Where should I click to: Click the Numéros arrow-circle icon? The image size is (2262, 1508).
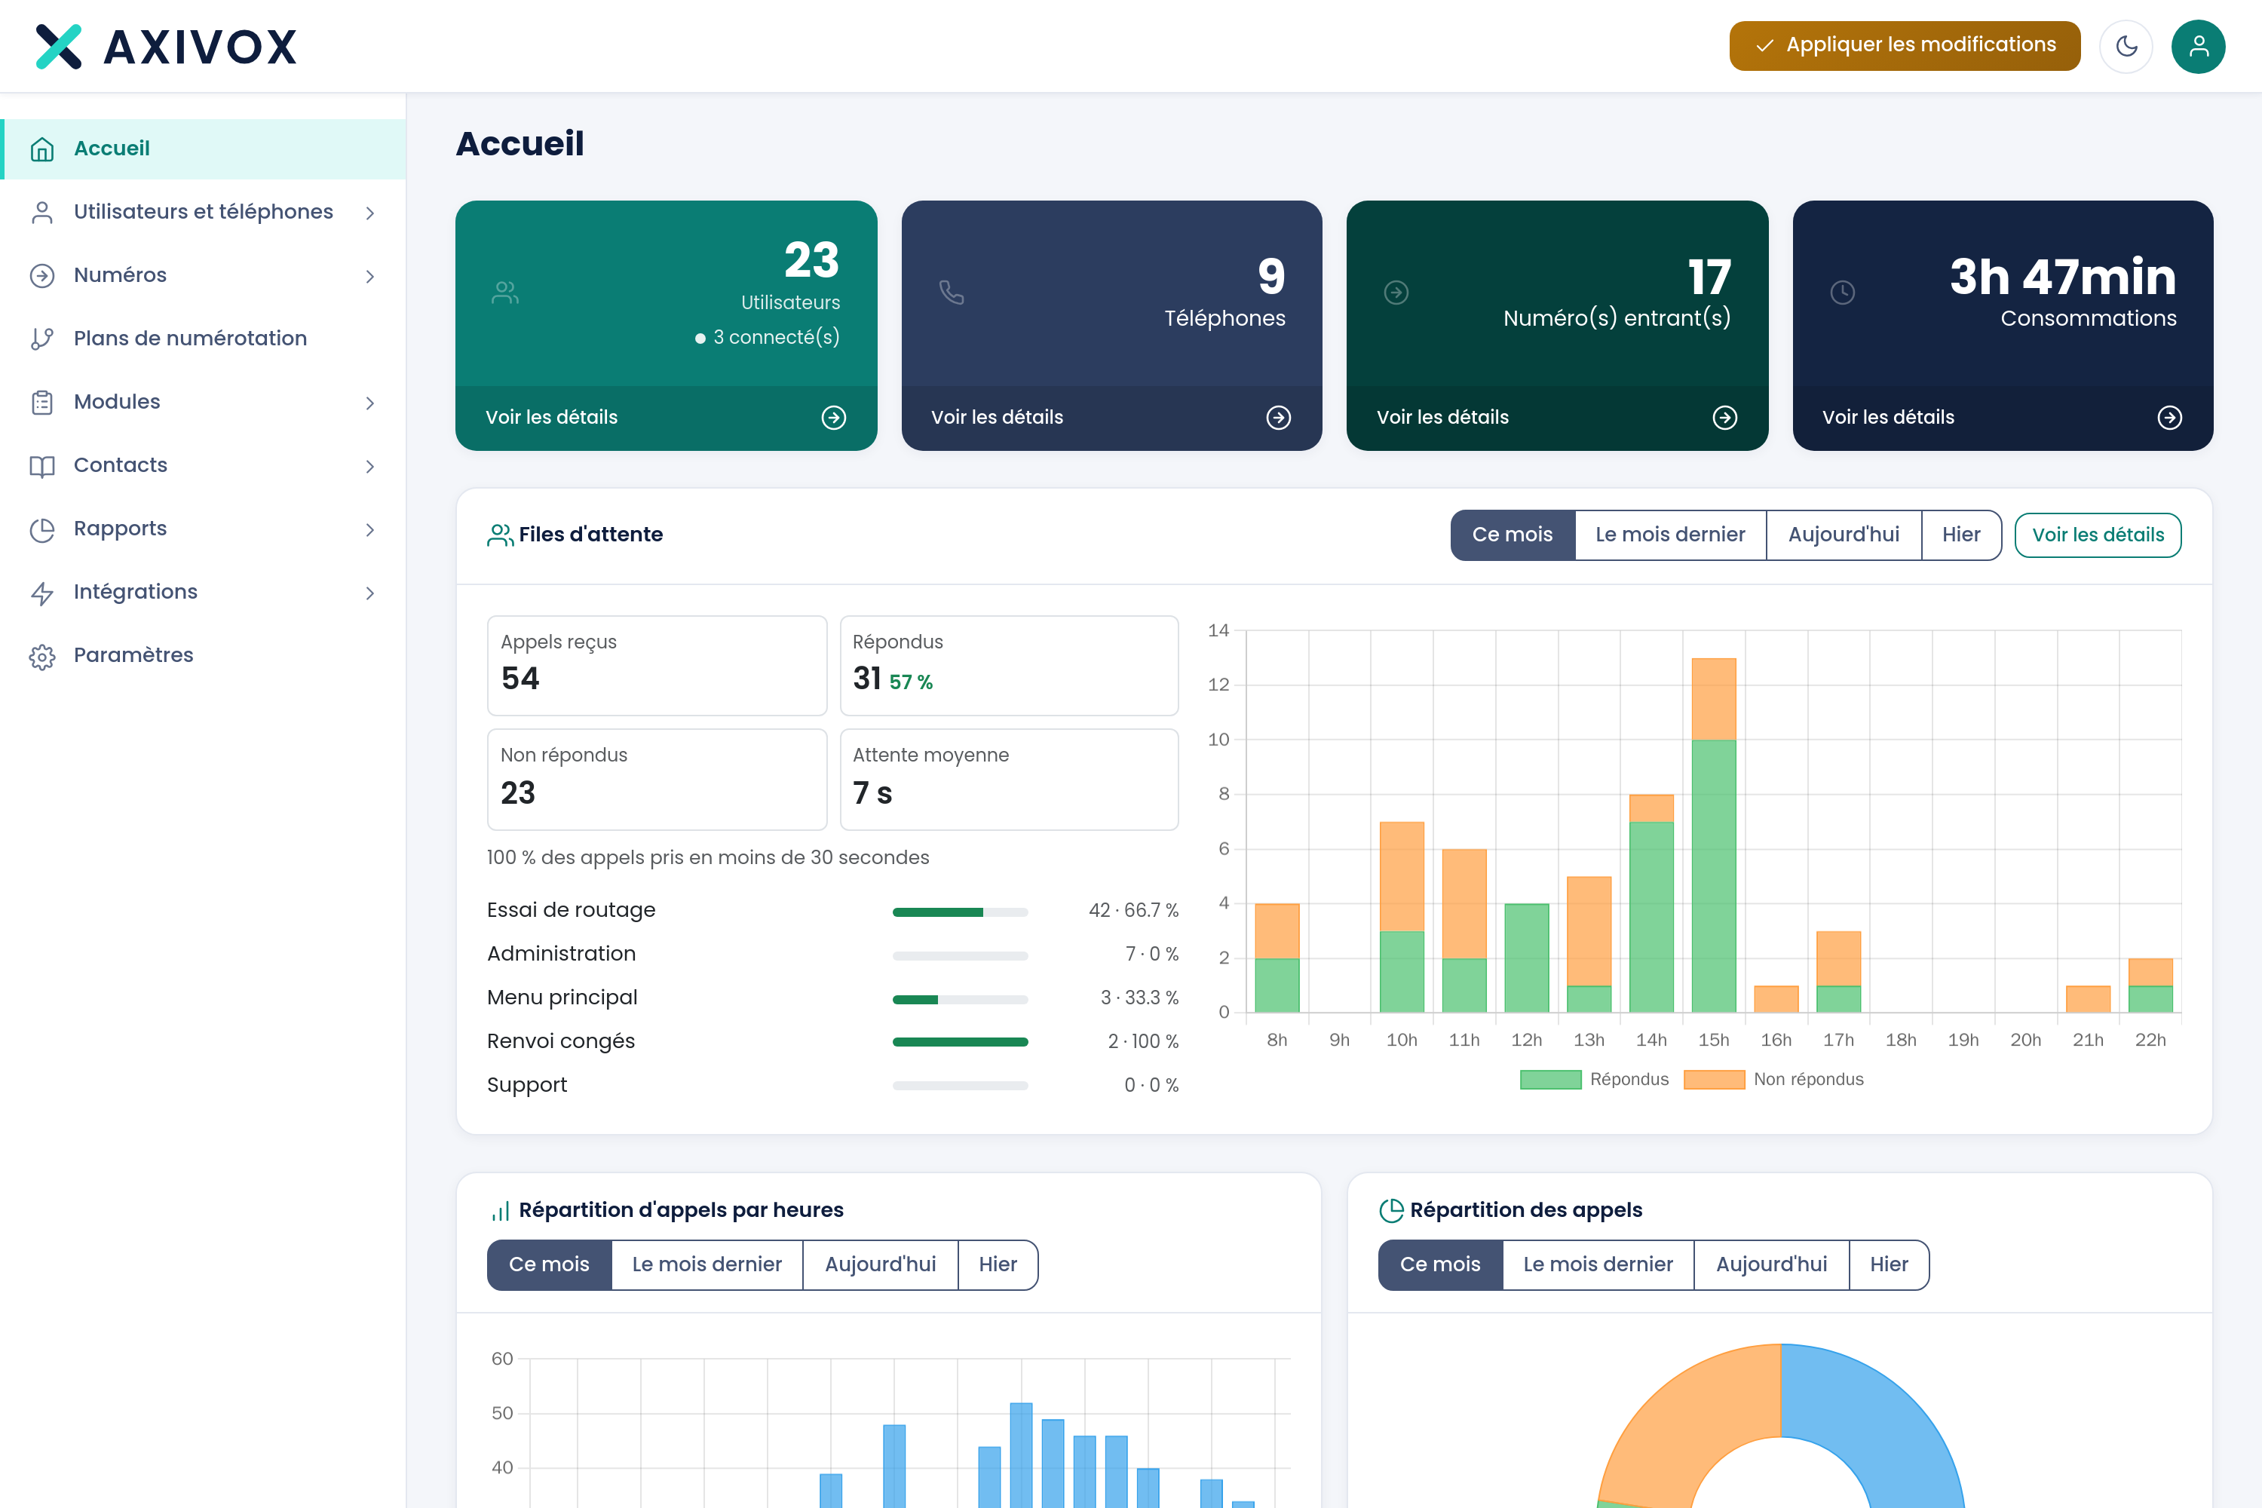pos(42,276)
